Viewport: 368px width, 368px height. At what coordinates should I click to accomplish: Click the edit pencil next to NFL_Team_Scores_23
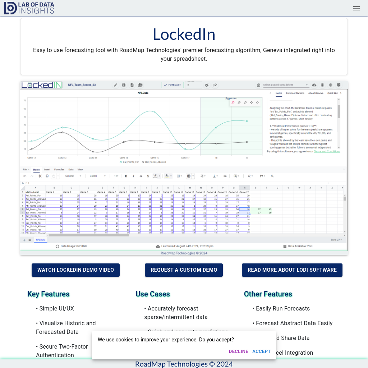pos(116,85)
